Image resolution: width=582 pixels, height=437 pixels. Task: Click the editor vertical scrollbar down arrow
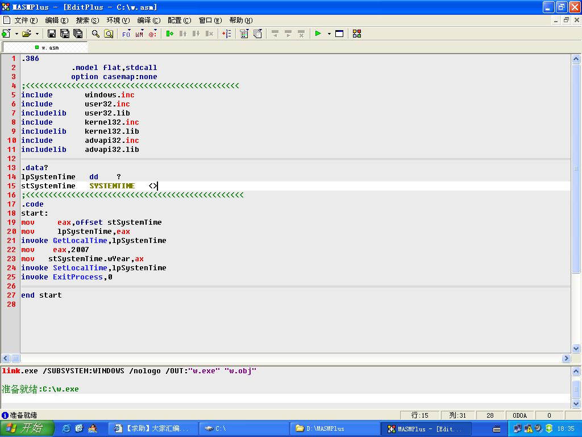576,349
